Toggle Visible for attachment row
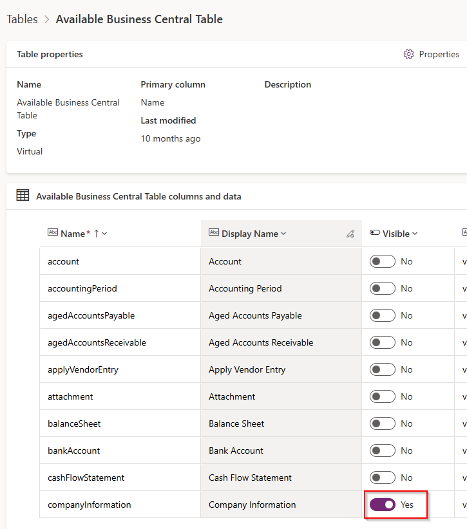This screenshot has height=529, width=467. (382, 396)
